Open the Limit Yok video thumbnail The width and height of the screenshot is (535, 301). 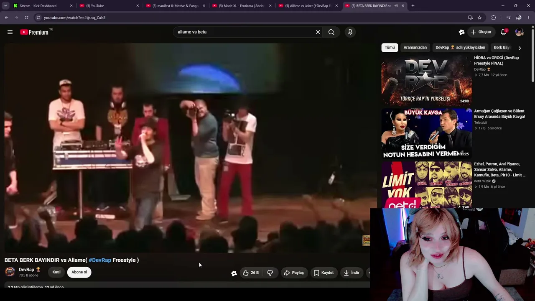tap(426, 184)
